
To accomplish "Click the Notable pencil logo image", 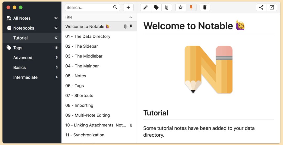I will 209,69.
